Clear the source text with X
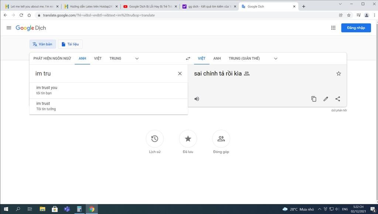The image size is (378, 214). [x=180, y=73]
